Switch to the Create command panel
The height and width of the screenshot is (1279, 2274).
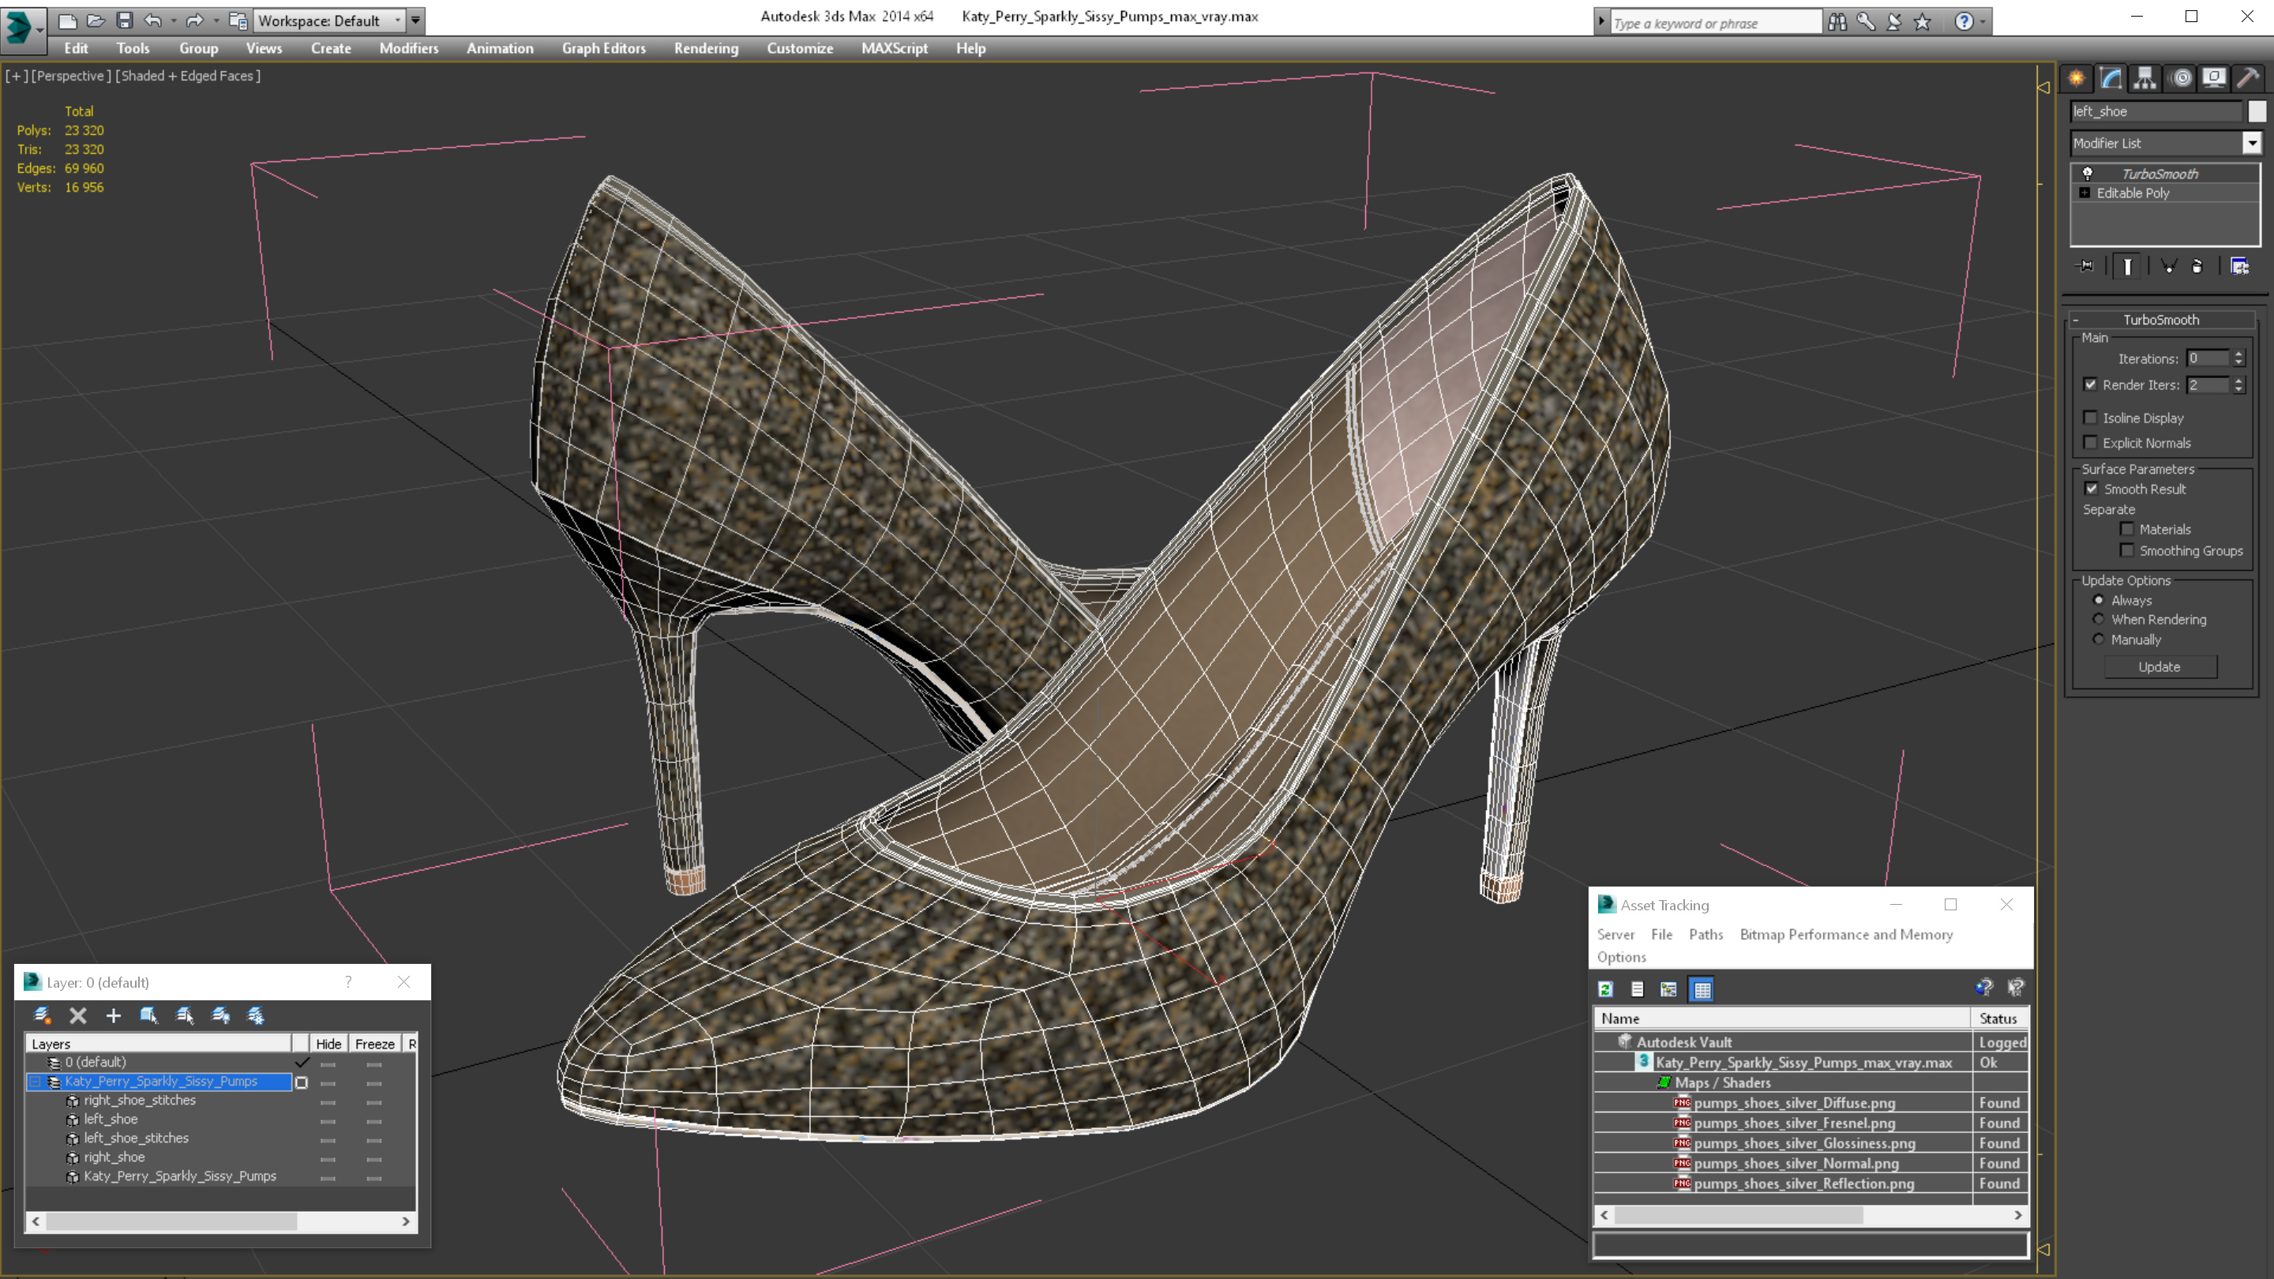pyautogui.click(x=2077, y=79)
